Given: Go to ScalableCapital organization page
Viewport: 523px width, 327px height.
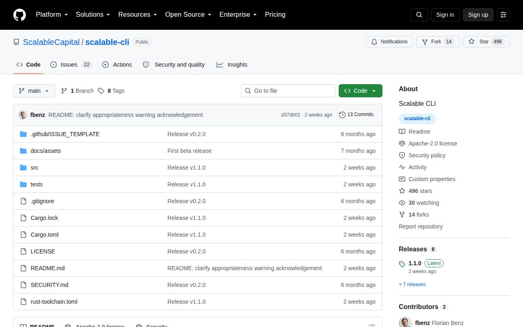Looking at the screenshot, I should coord(51,42).
